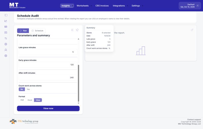Click the Parameters and summary heading
203x129 pixels.
click(33, 35)
